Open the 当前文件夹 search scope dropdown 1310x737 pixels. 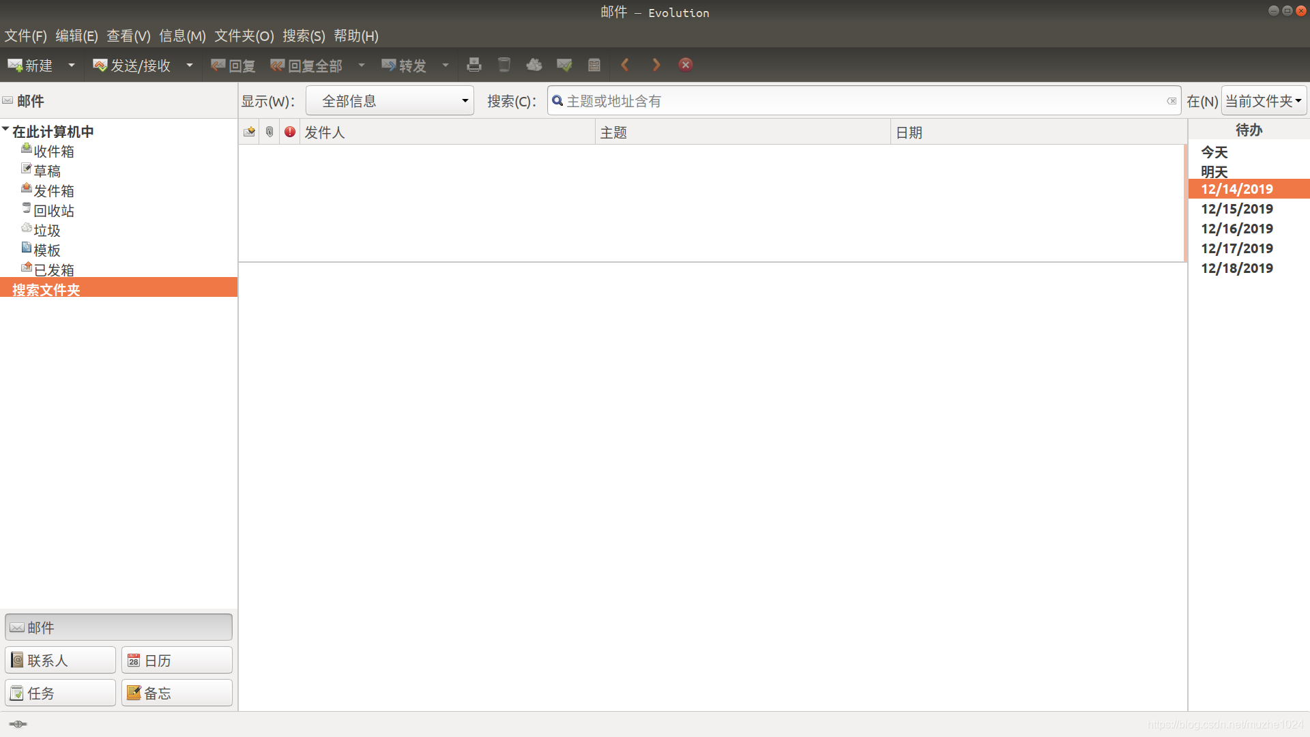[1264, 101]
